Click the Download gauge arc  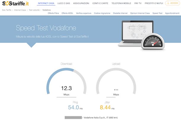(66, 81)
